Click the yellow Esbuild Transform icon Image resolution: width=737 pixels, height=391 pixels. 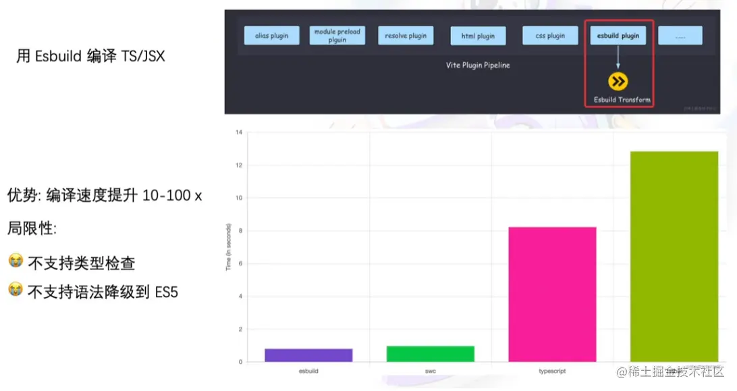(618, 82)
